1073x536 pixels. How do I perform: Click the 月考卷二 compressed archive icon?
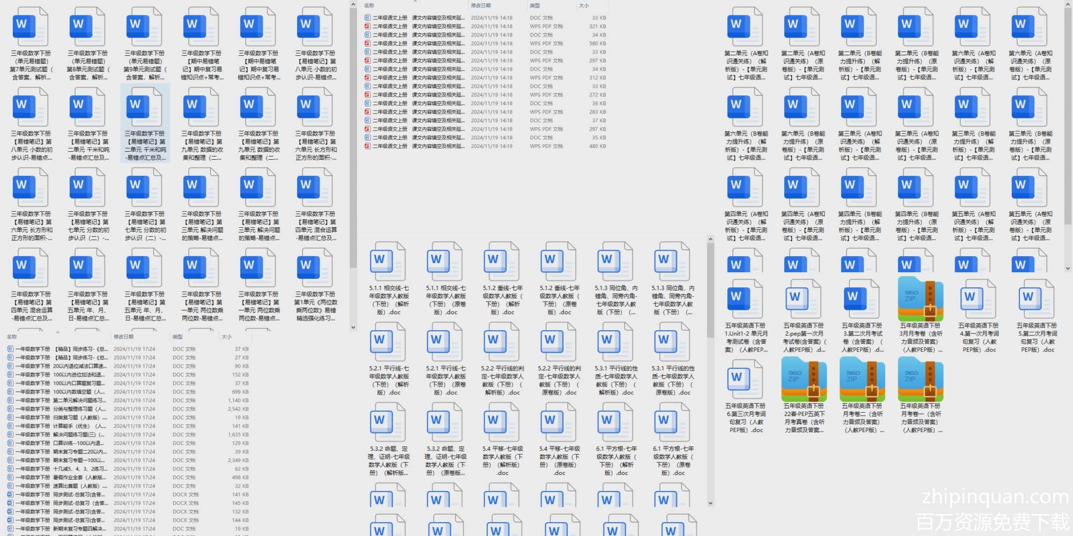tap(862, 379)
